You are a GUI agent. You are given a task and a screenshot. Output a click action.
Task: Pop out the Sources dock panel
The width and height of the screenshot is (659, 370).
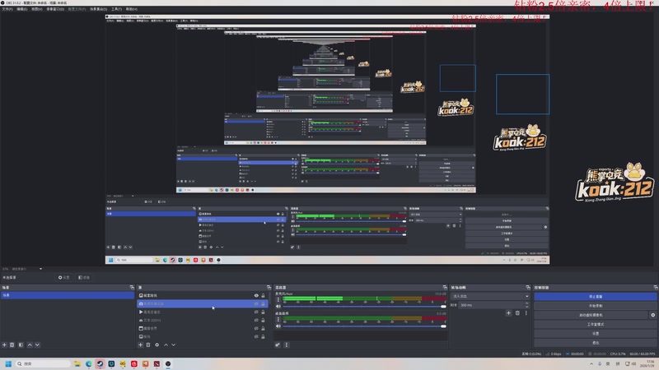269,287
